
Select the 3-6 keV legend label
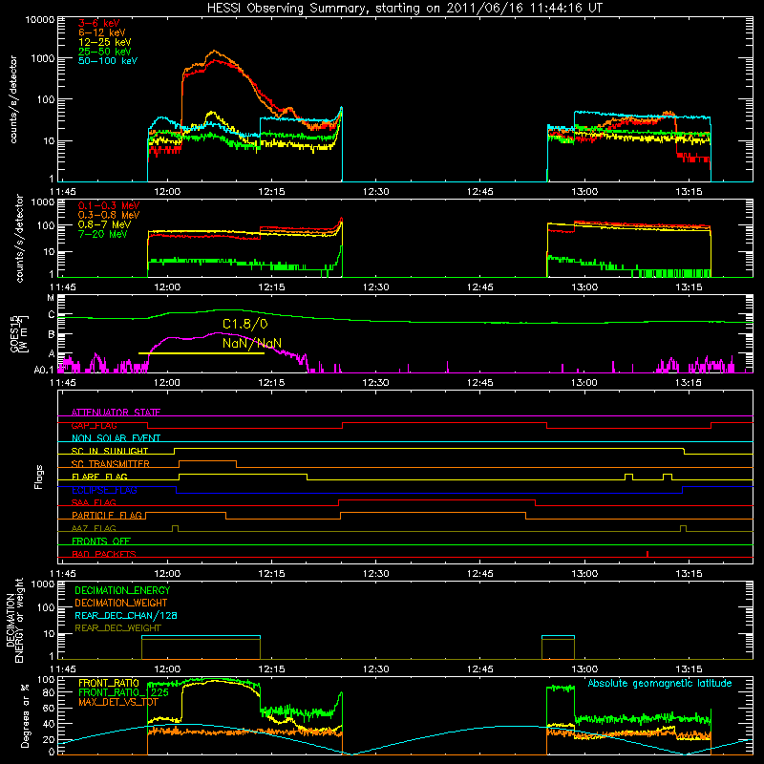(x=98, y=23)
